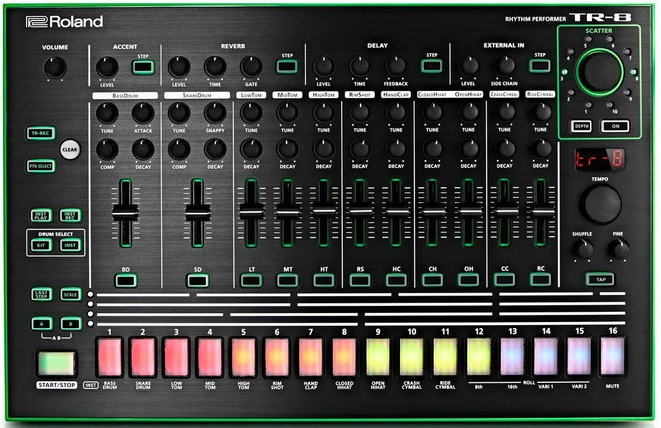Select the BD instrument button
This screenshot has height=428, width=661.
coord(126,281)
